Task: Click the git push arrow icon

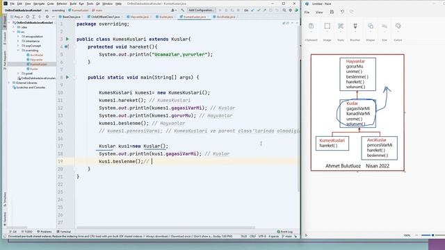Action: (x=264, y=10)
